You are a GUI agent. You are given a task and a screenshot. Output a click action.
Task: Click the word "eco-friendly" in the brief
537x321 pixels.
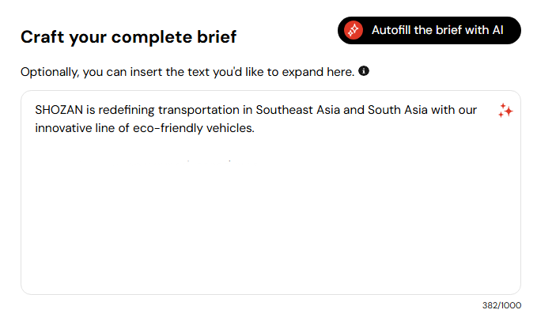169,127
